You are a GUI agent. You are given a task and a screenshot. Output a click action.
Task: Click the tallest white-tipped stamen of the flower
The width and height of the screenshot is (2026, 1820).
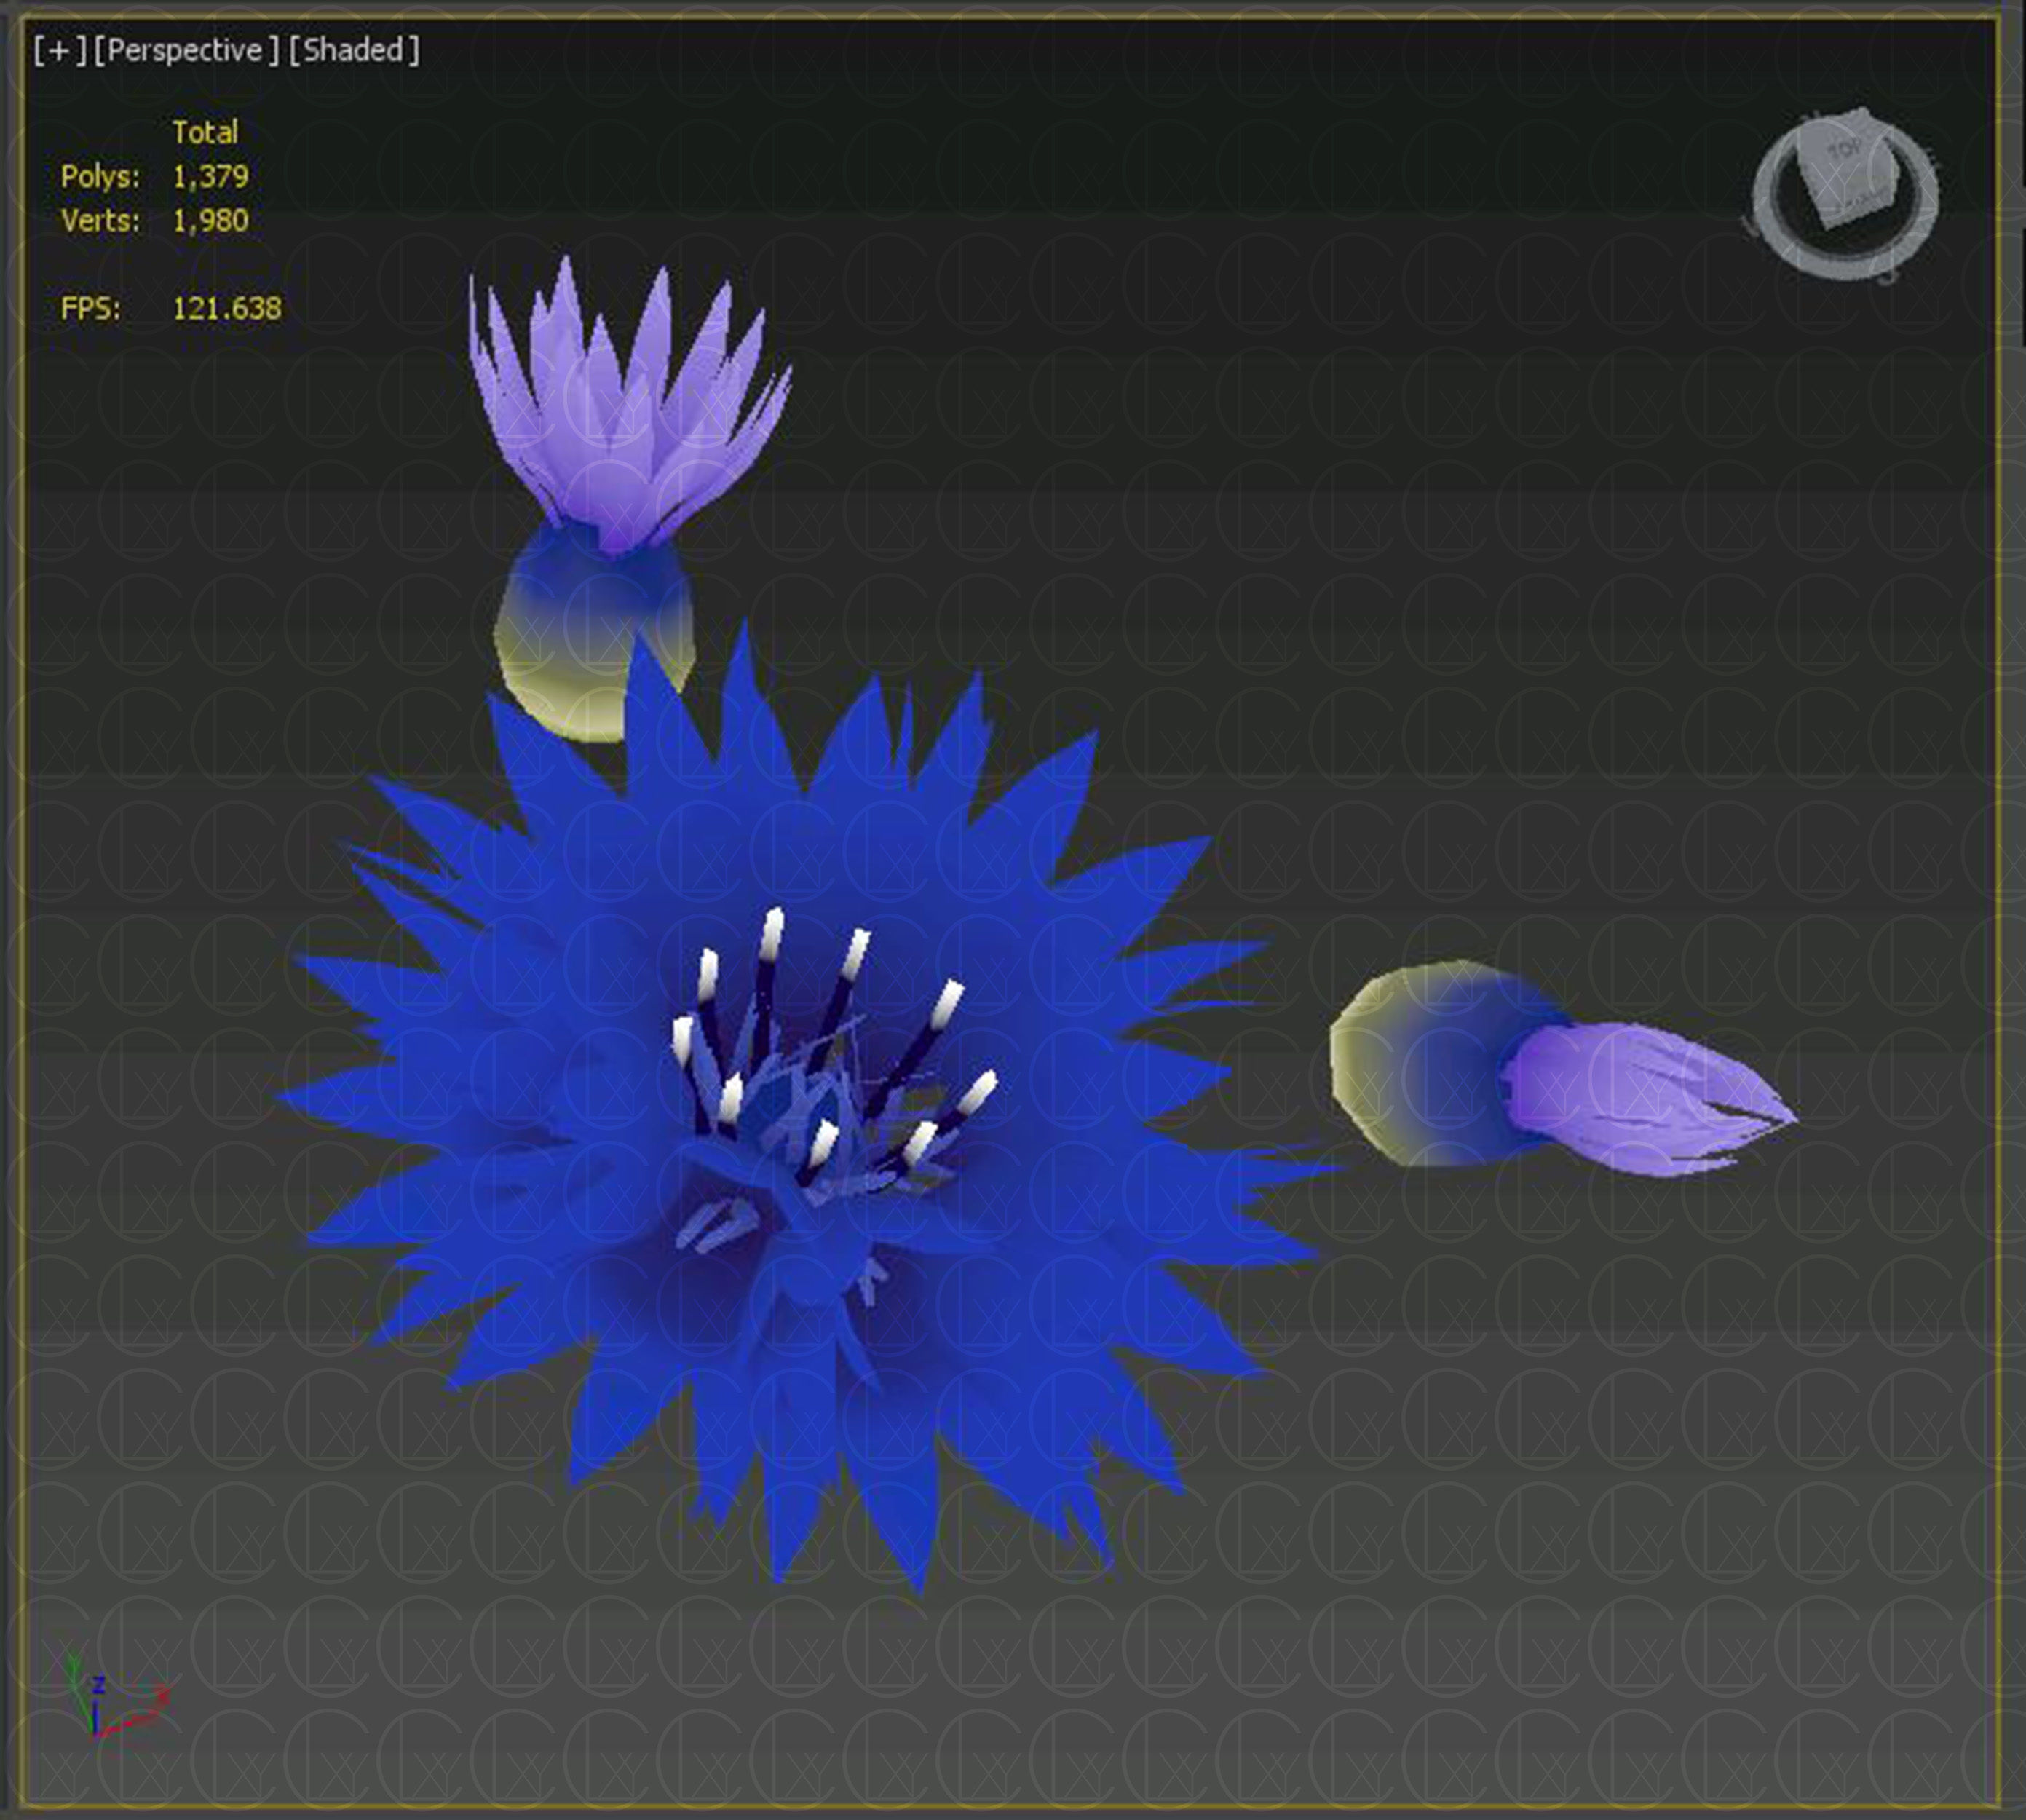(x=771, y=935)
